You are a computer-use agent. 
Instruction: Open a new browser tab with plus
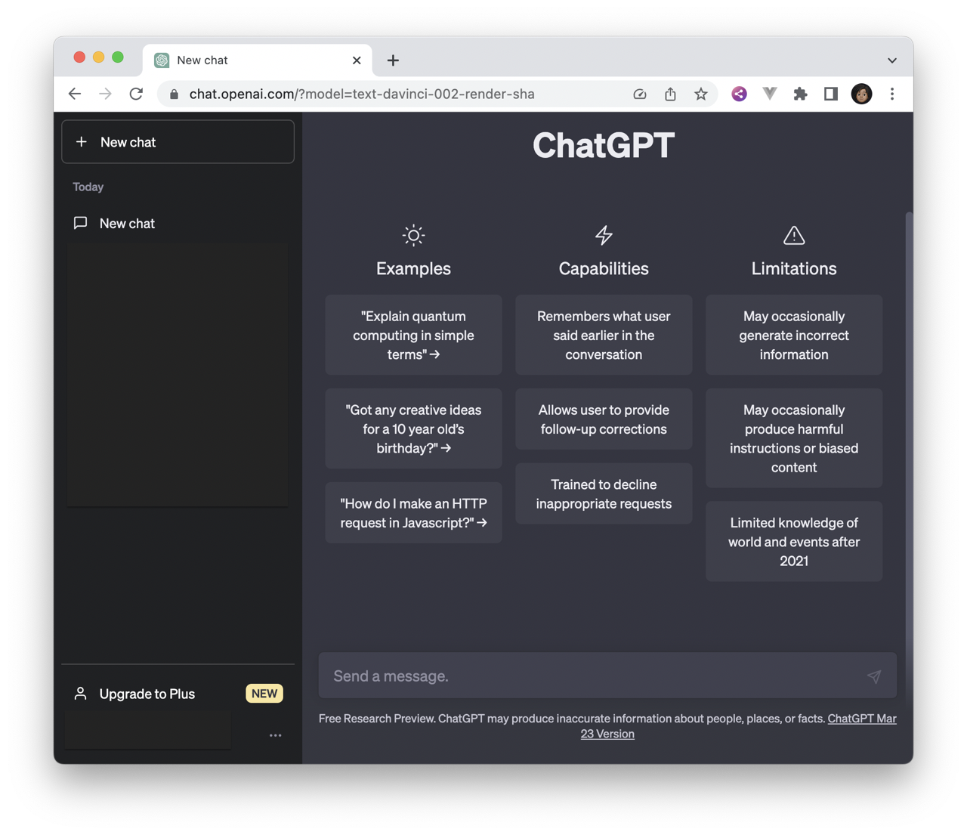[393, 60]
